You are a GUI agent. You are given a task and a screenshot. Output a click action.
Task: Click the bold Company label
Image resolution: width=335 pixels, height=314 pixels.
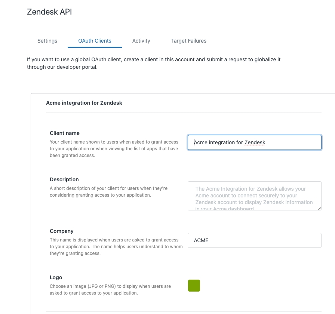click(x=62, y=231)
